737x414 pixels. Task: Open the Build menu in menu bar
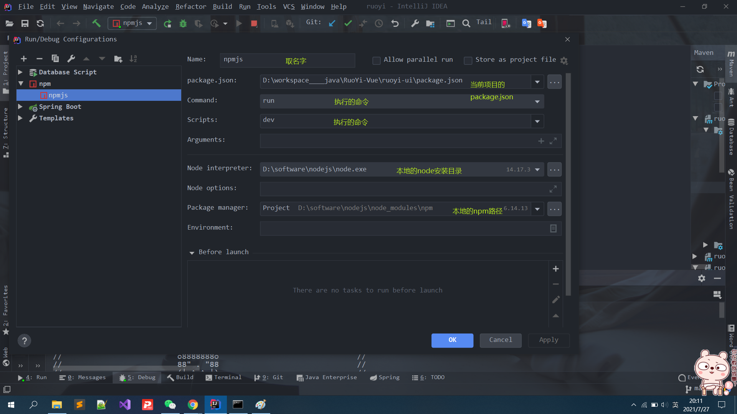[x=222, y=7]
